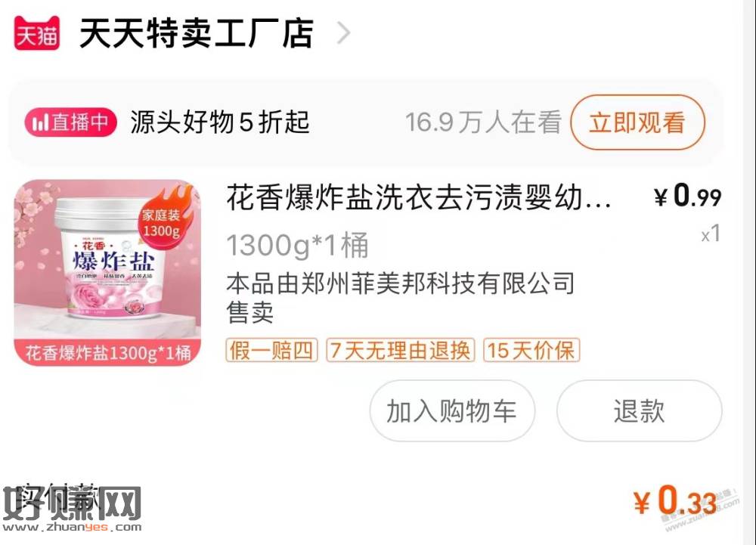
Task: Open the 天天特卖工厂店 store name
Action: [197, 33]
